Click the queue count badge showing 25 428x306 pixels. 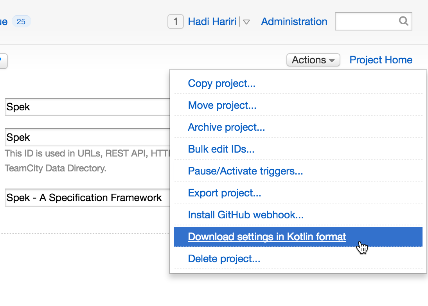point(21,22)
